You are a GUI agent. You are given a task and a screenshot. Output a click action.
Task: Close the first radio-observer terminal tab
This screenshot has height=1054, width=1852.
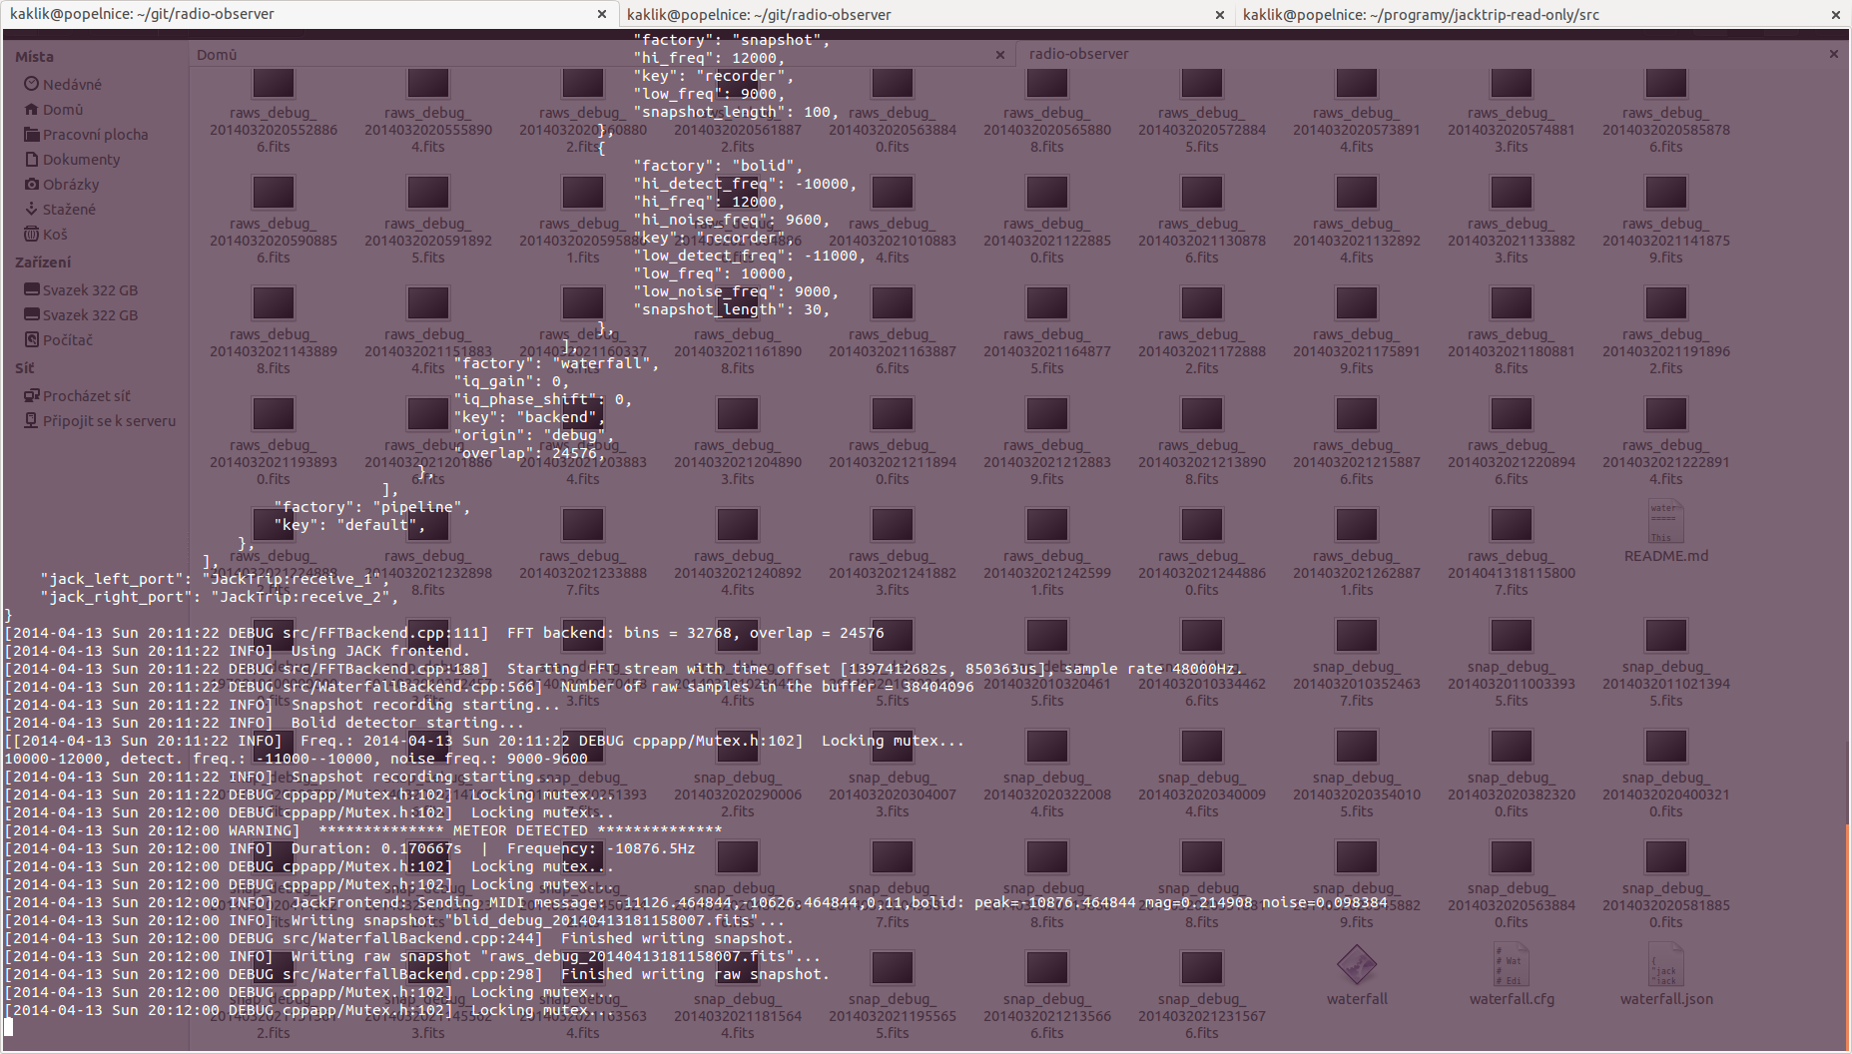[601, 15]
